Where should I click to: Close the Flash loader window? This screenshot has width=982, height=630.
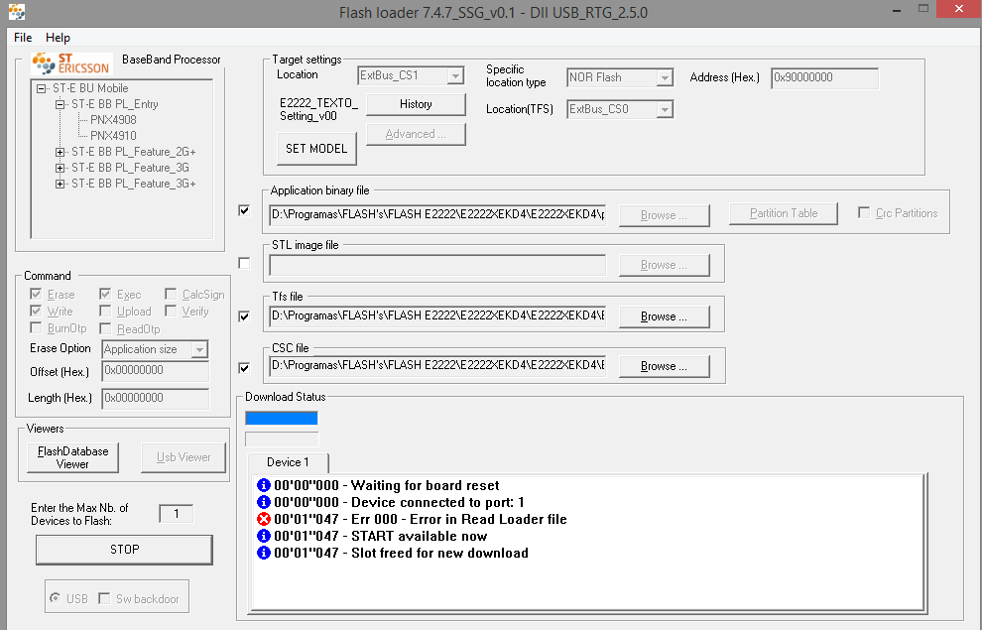coord(958,9)
